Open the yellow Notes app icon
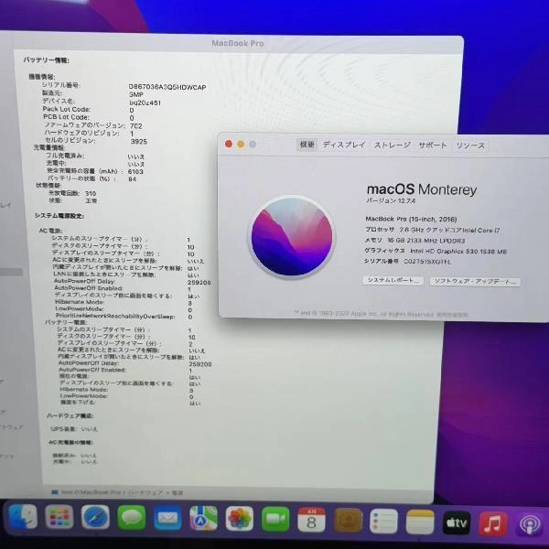The image size is (549, 549). point(420,522)
